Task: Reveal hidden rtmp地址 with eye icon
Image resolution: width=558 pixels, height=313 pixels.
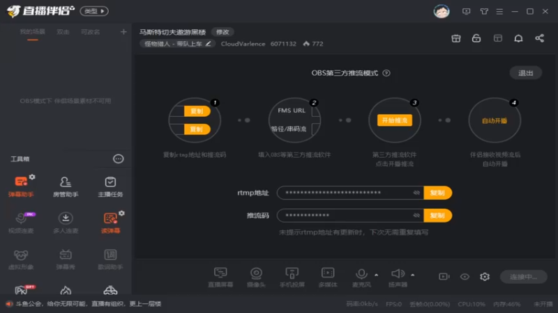Action: pos(416,193)
